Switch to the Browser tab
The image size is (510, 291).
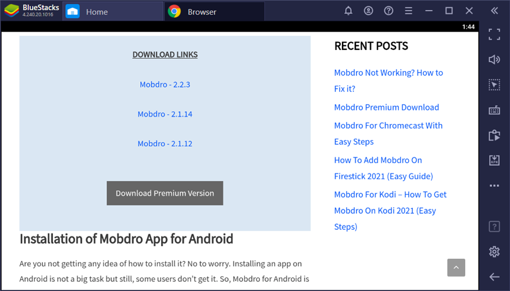point(202,12)
